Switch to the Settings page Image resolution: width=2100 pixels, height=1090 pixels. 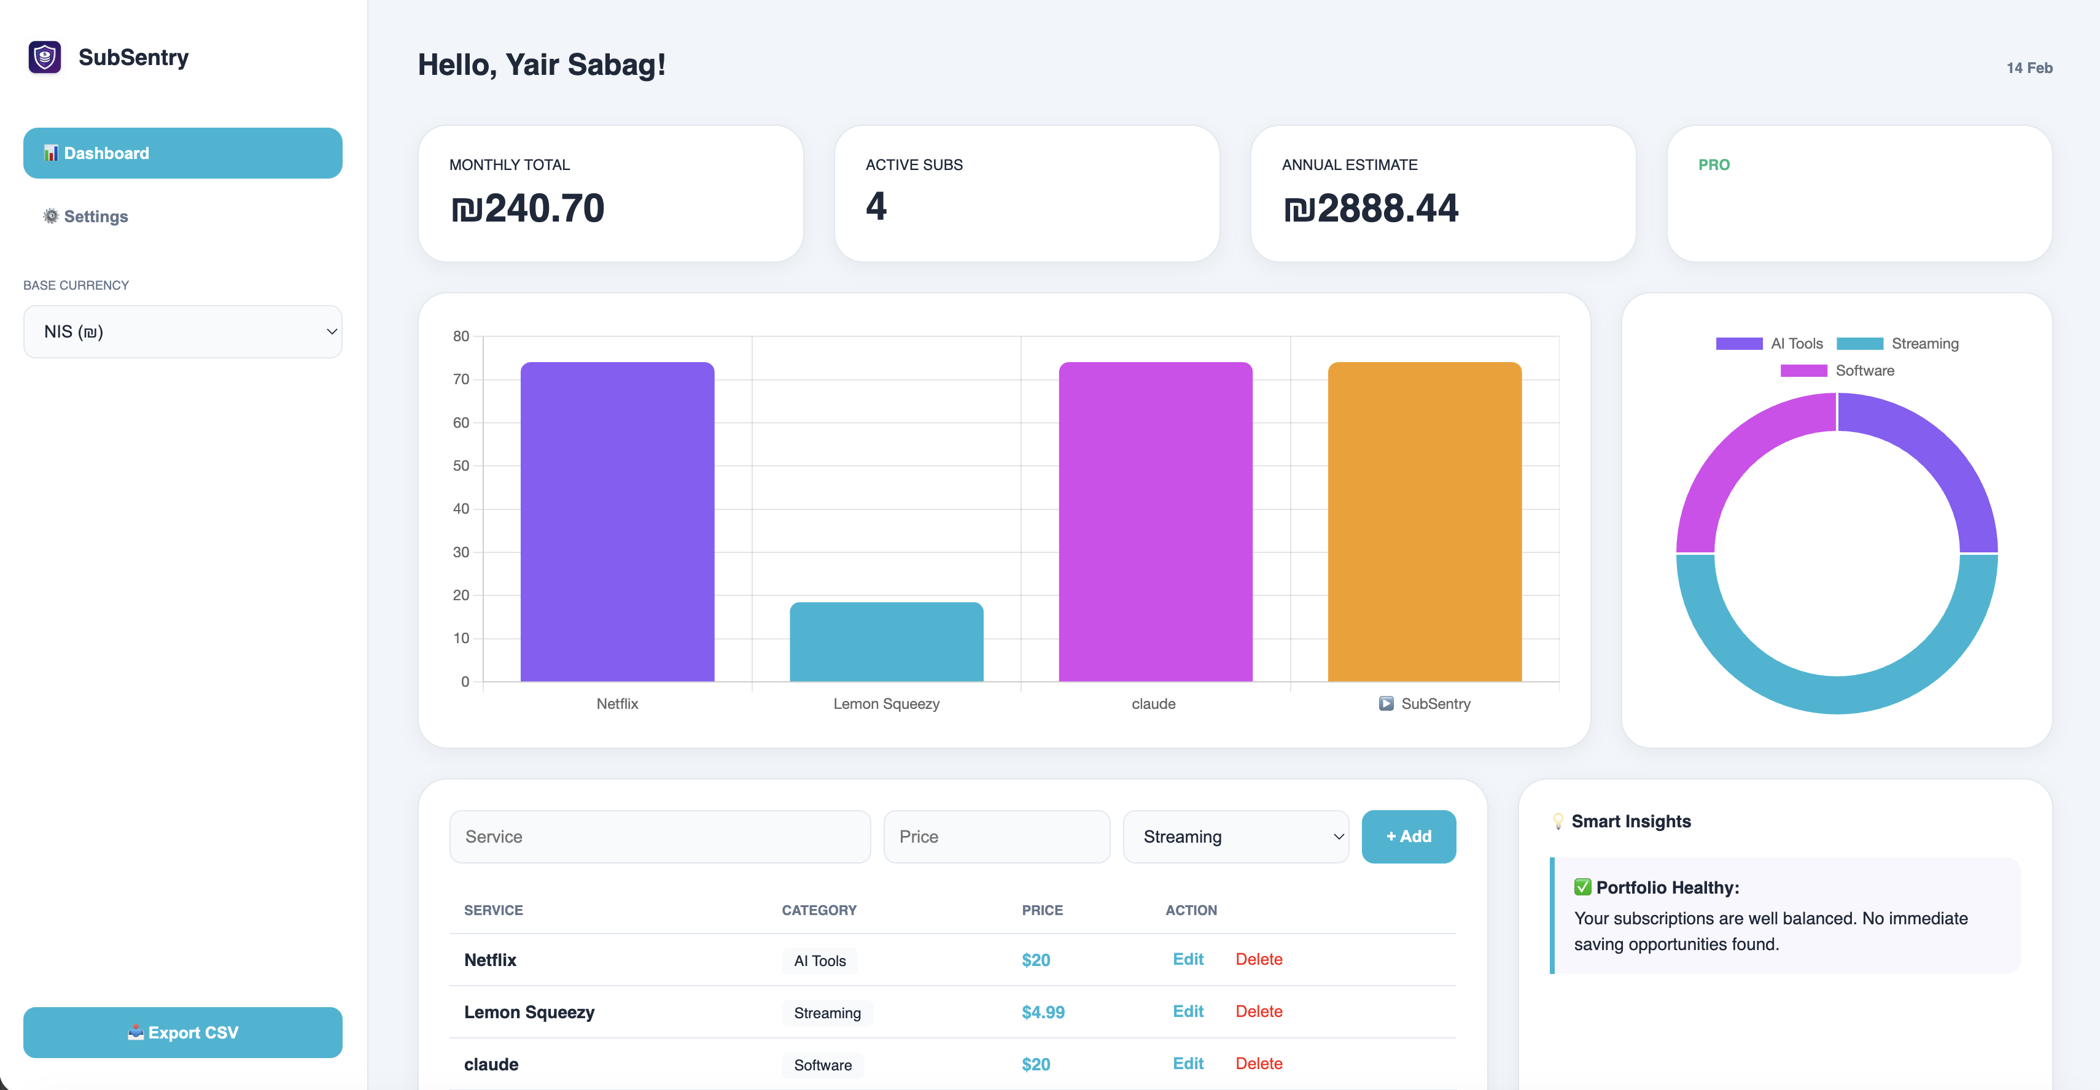click(x=95, y=216)
